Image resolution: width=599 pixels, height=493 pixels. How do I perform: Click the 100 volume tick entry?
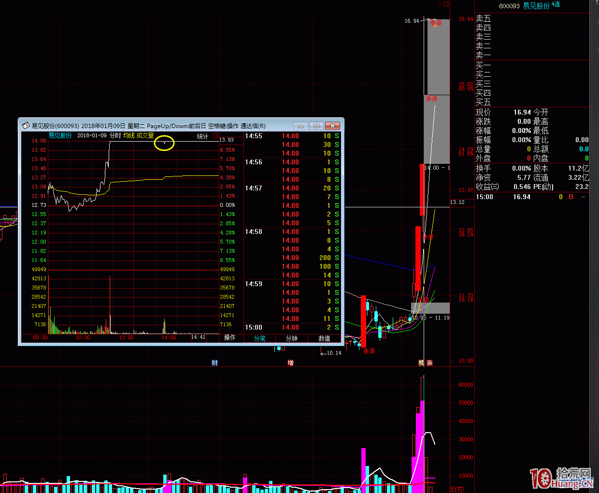pos(325,266)
